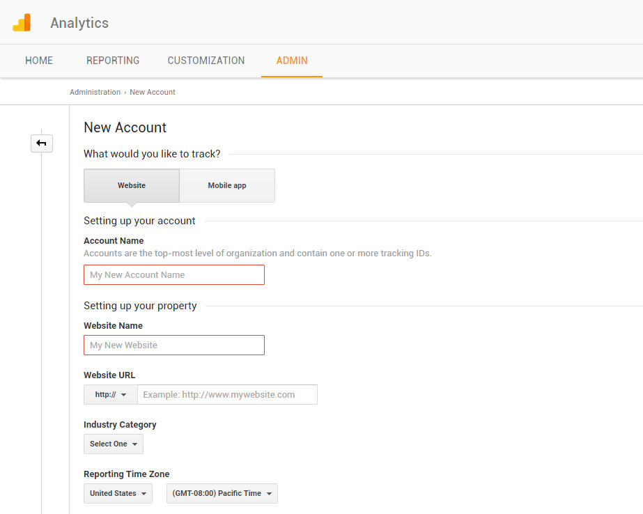Switch to the HOME tab
This screenshot has width=643, height=514.
click(x=39, y=61)
